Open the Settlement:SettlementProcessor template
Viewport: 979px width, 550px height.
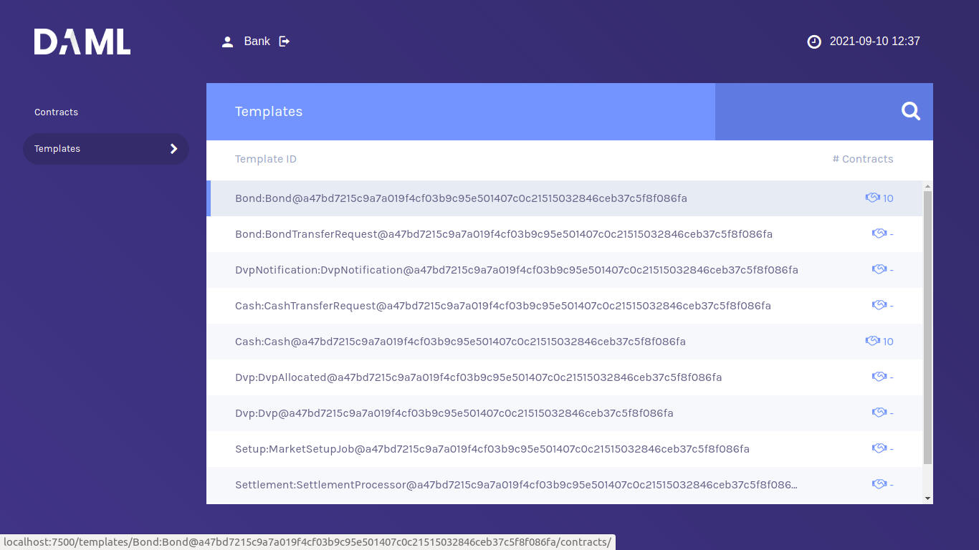click(x=515, y=485)
